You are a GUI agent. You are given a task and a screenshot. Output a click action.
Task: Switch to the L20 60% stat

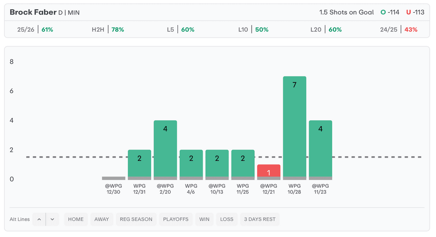326,30
